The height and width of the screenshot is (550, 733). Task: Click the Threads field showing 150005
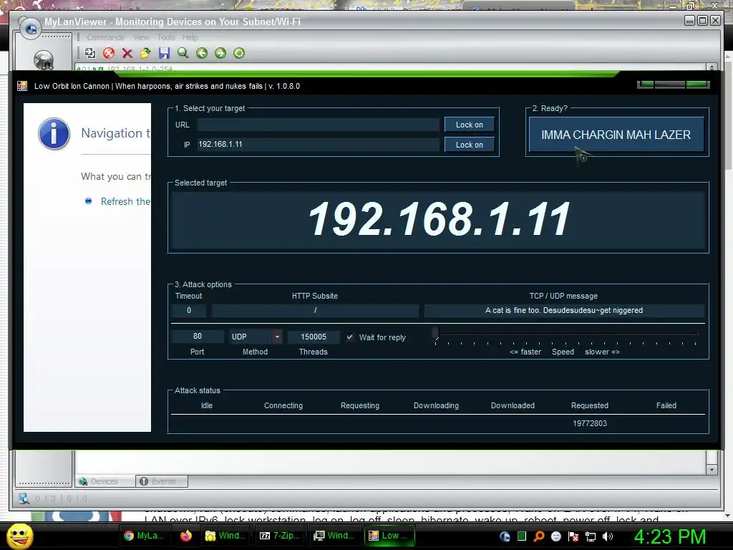(x=314, y=337)
